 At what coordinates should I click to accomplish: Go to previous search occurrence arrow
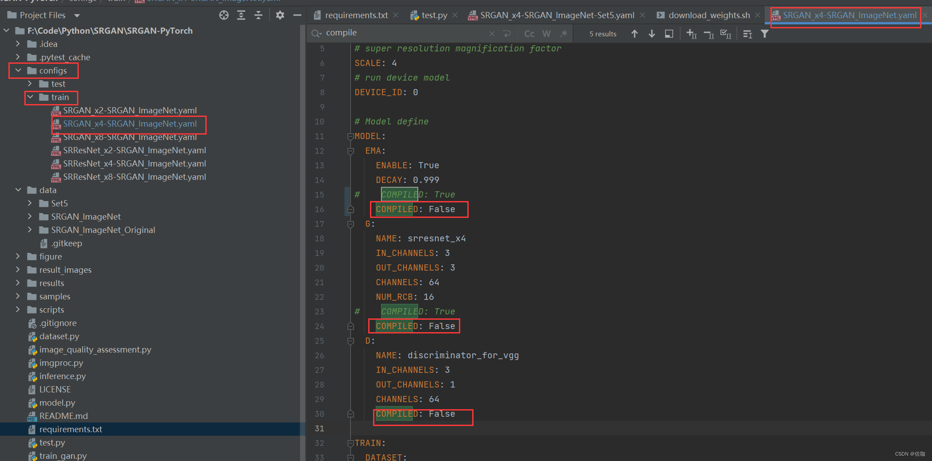[x=635, y=34]
